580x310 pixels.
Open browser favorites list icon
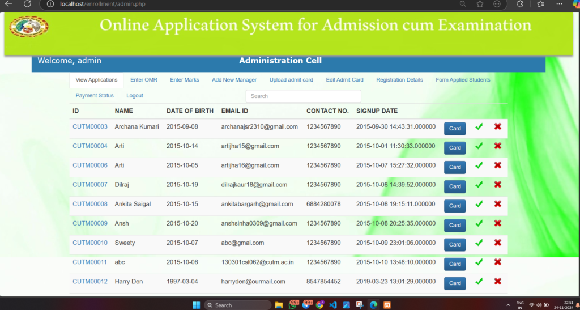[x=540, y=4]
